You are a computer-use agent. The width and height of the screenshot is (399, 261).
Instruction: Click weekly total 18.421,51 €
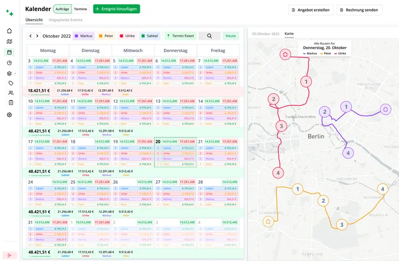(x=39, y=91)
